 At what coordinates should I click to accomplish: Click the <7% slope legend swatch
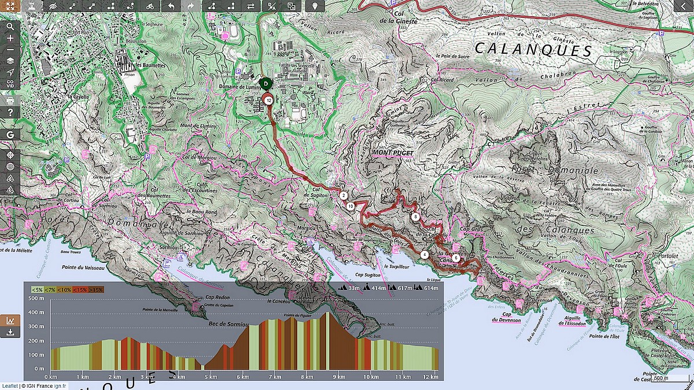pyautogui.click(x=51, y=289)
